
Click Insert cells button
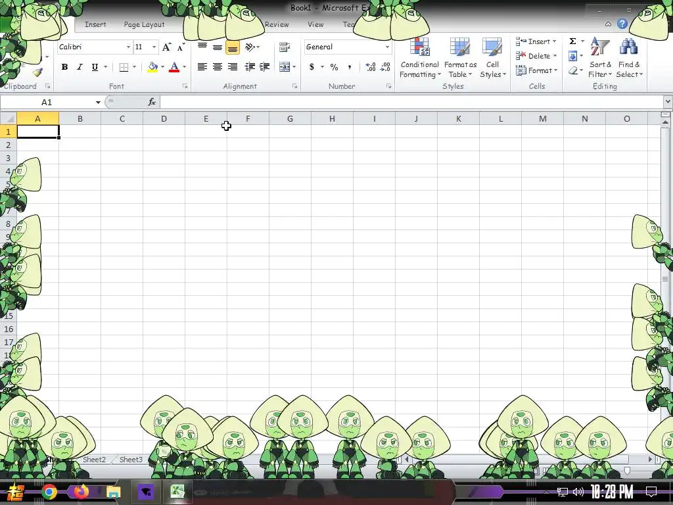pos(536,41)
